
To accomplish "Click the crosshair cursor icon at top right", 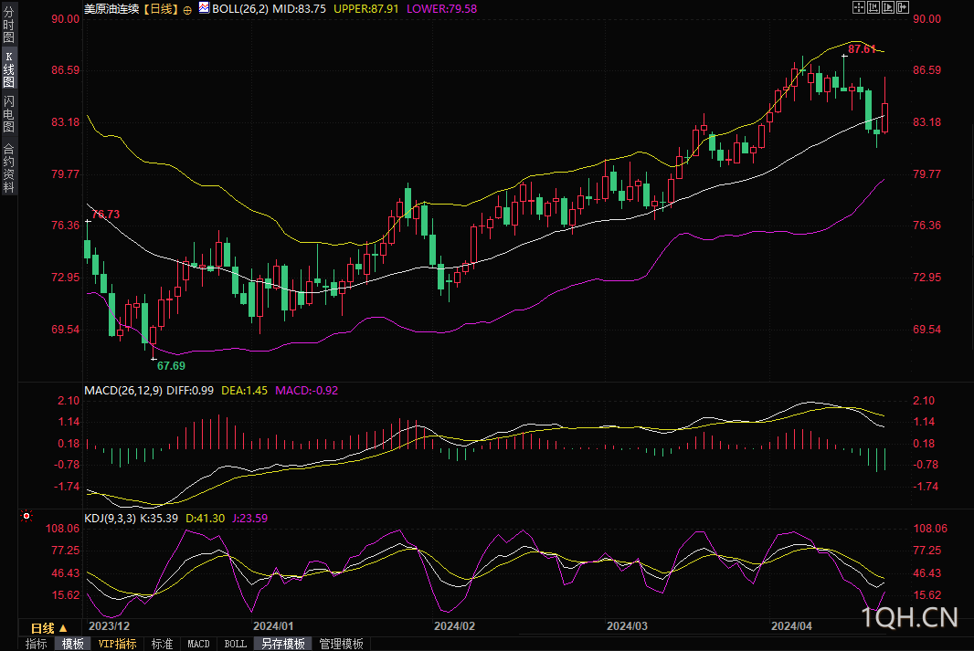I will coord(859,7).
